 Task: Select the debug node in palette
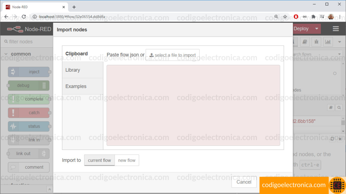29,85
